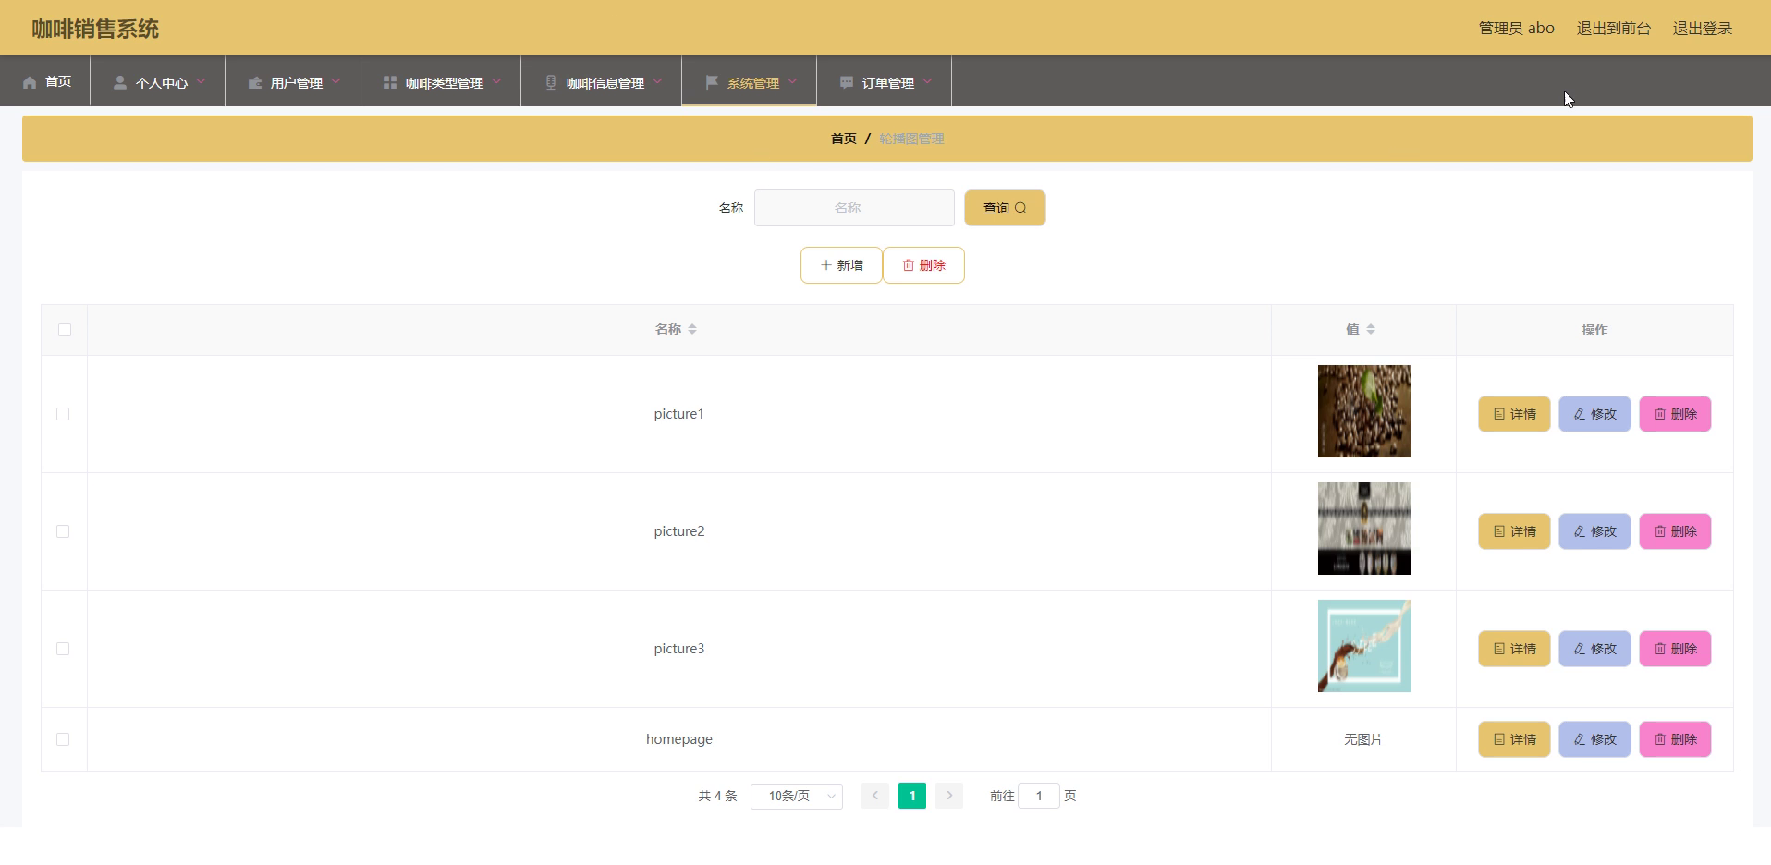1771x865 pixels.
Task: Click 删除 for picture1 row
Action: click(1675, 414)
